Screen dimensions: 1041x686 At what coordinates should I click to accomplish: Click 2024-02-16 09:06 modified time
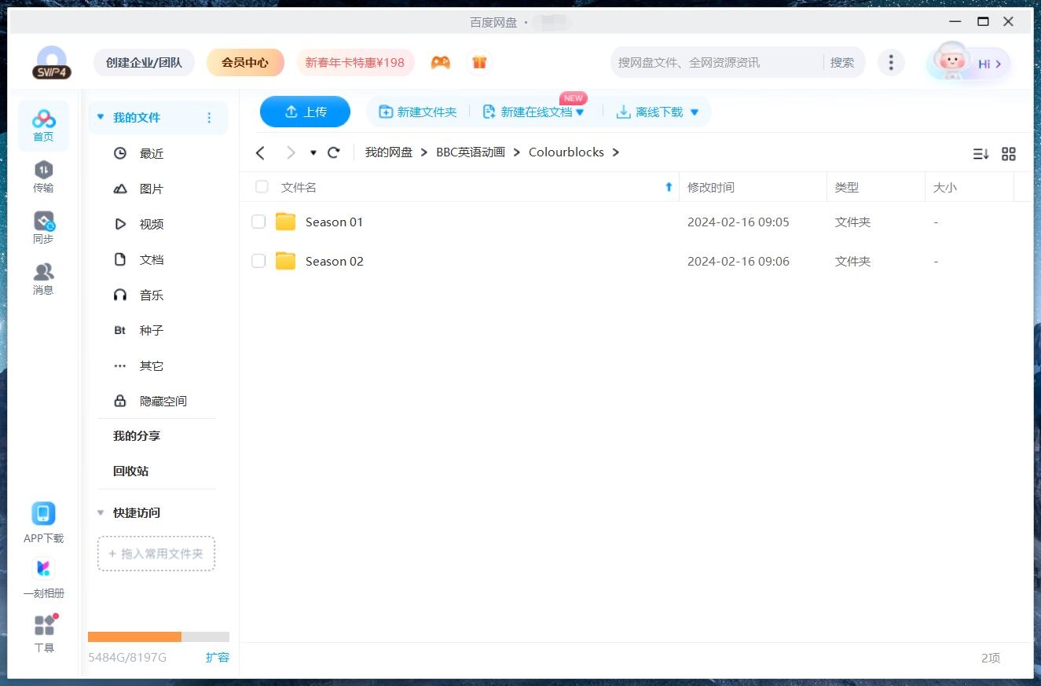click(x=739, y=261)
